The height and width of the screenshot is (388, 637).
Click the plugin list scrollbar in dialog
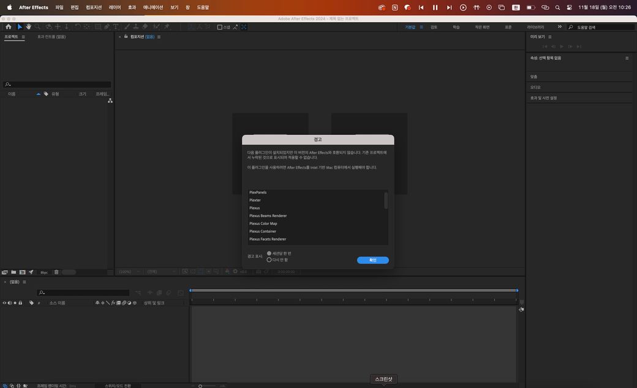click(x=386, y=201)
